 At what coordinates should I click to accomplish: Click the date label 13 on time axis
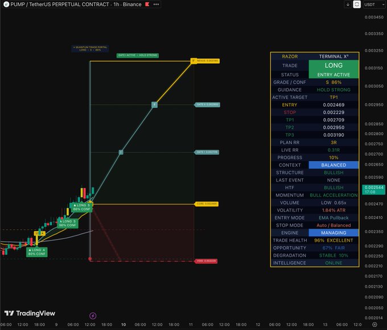coord(325,324)
